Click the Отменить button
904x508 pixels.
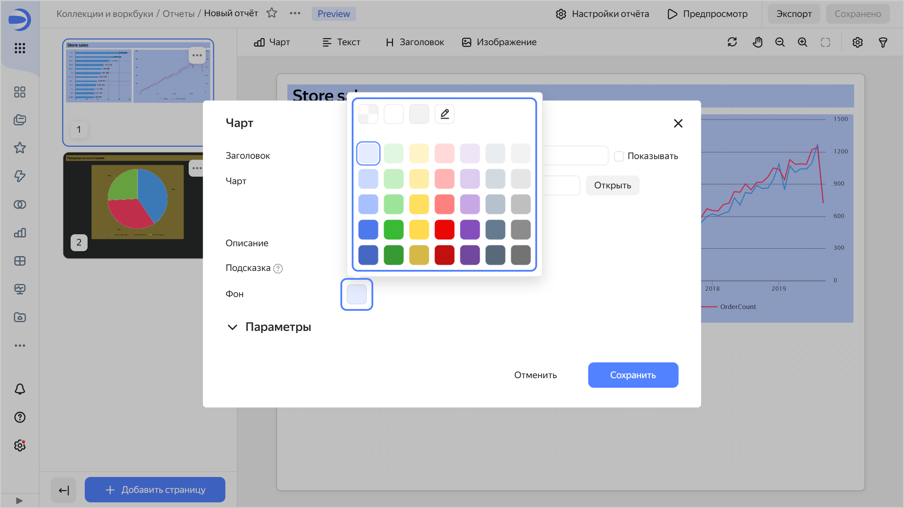535,375
